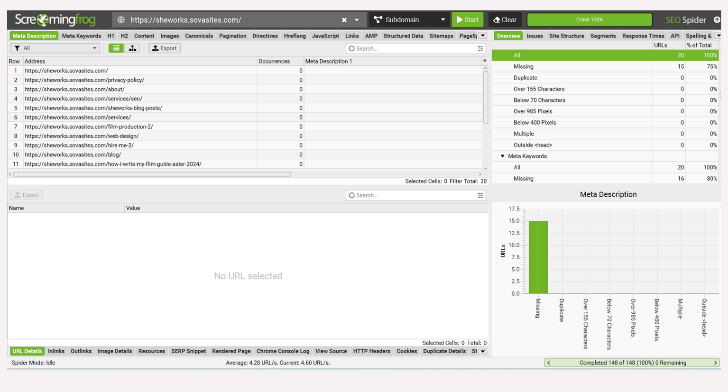Click the vertical scrollbar of the table
Image resolution: width=728 pixels, height=392 pixels.
coord(485,97)
